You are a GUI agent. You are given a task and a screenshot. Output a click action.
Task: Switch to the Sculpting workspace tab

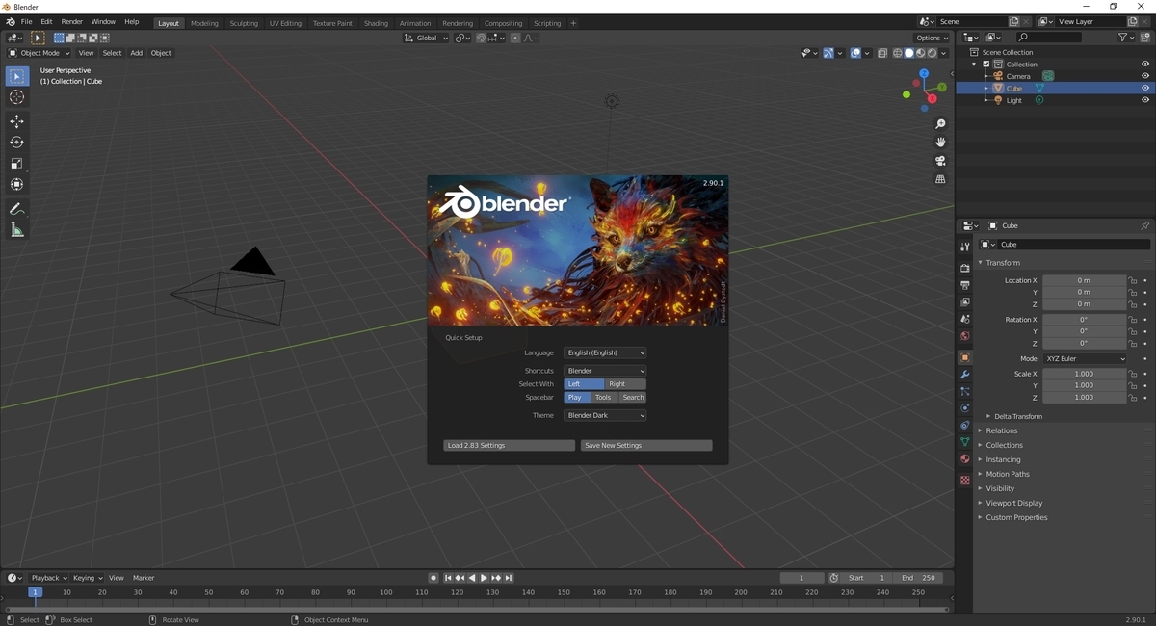tap(244, 23)
